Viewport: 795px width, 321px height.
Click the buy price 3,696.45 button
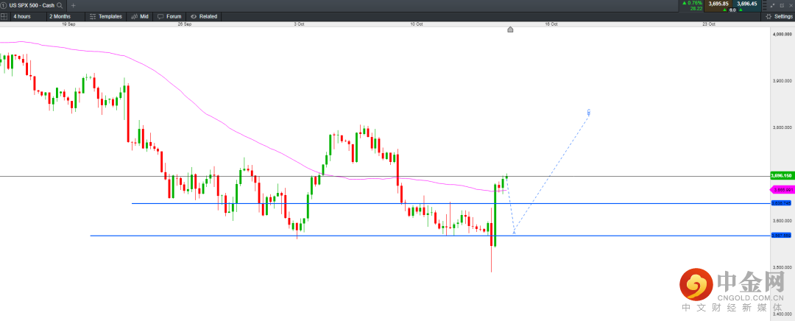746,4
